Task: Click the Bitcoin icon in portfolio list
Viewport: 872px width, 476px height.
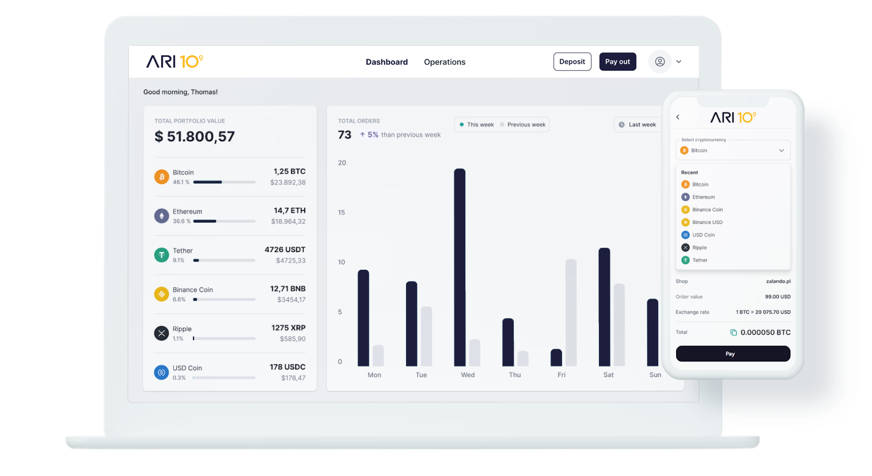Action: click(162, 177)
